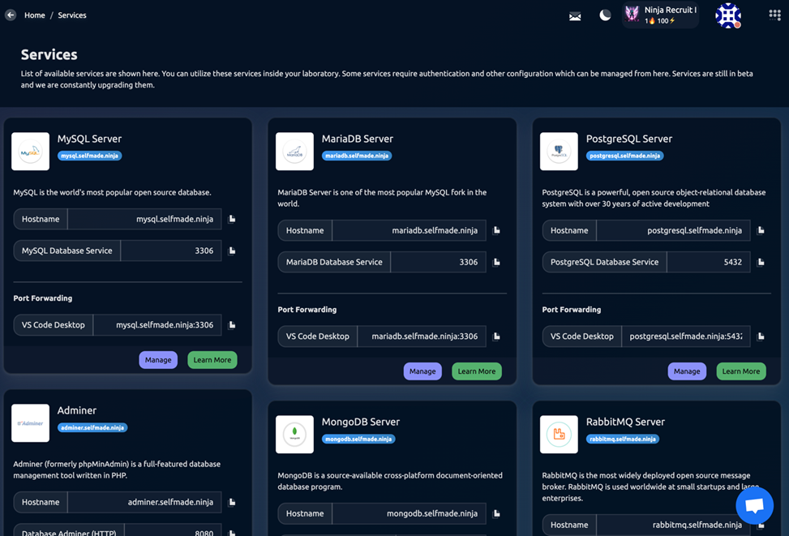Copy mariadb.selfmade.ninja:3306 port forwarding value
The image size is (789, 536).
[x=496, y=337]
